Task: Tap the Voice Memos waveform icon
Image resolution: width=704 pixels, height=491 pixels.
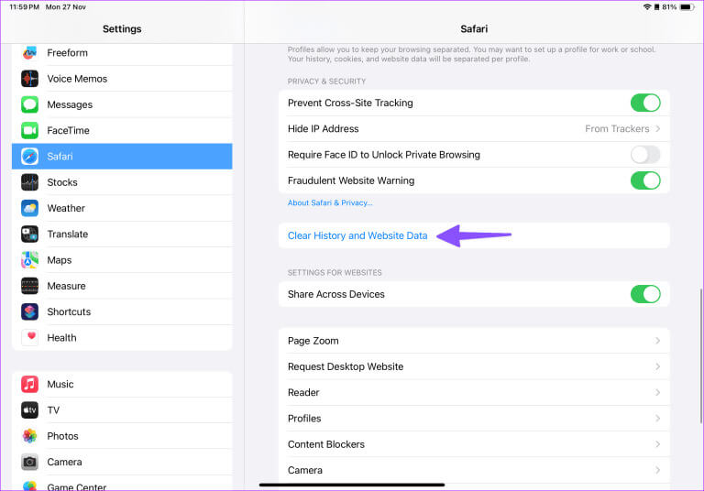Action: click(29, 79)
